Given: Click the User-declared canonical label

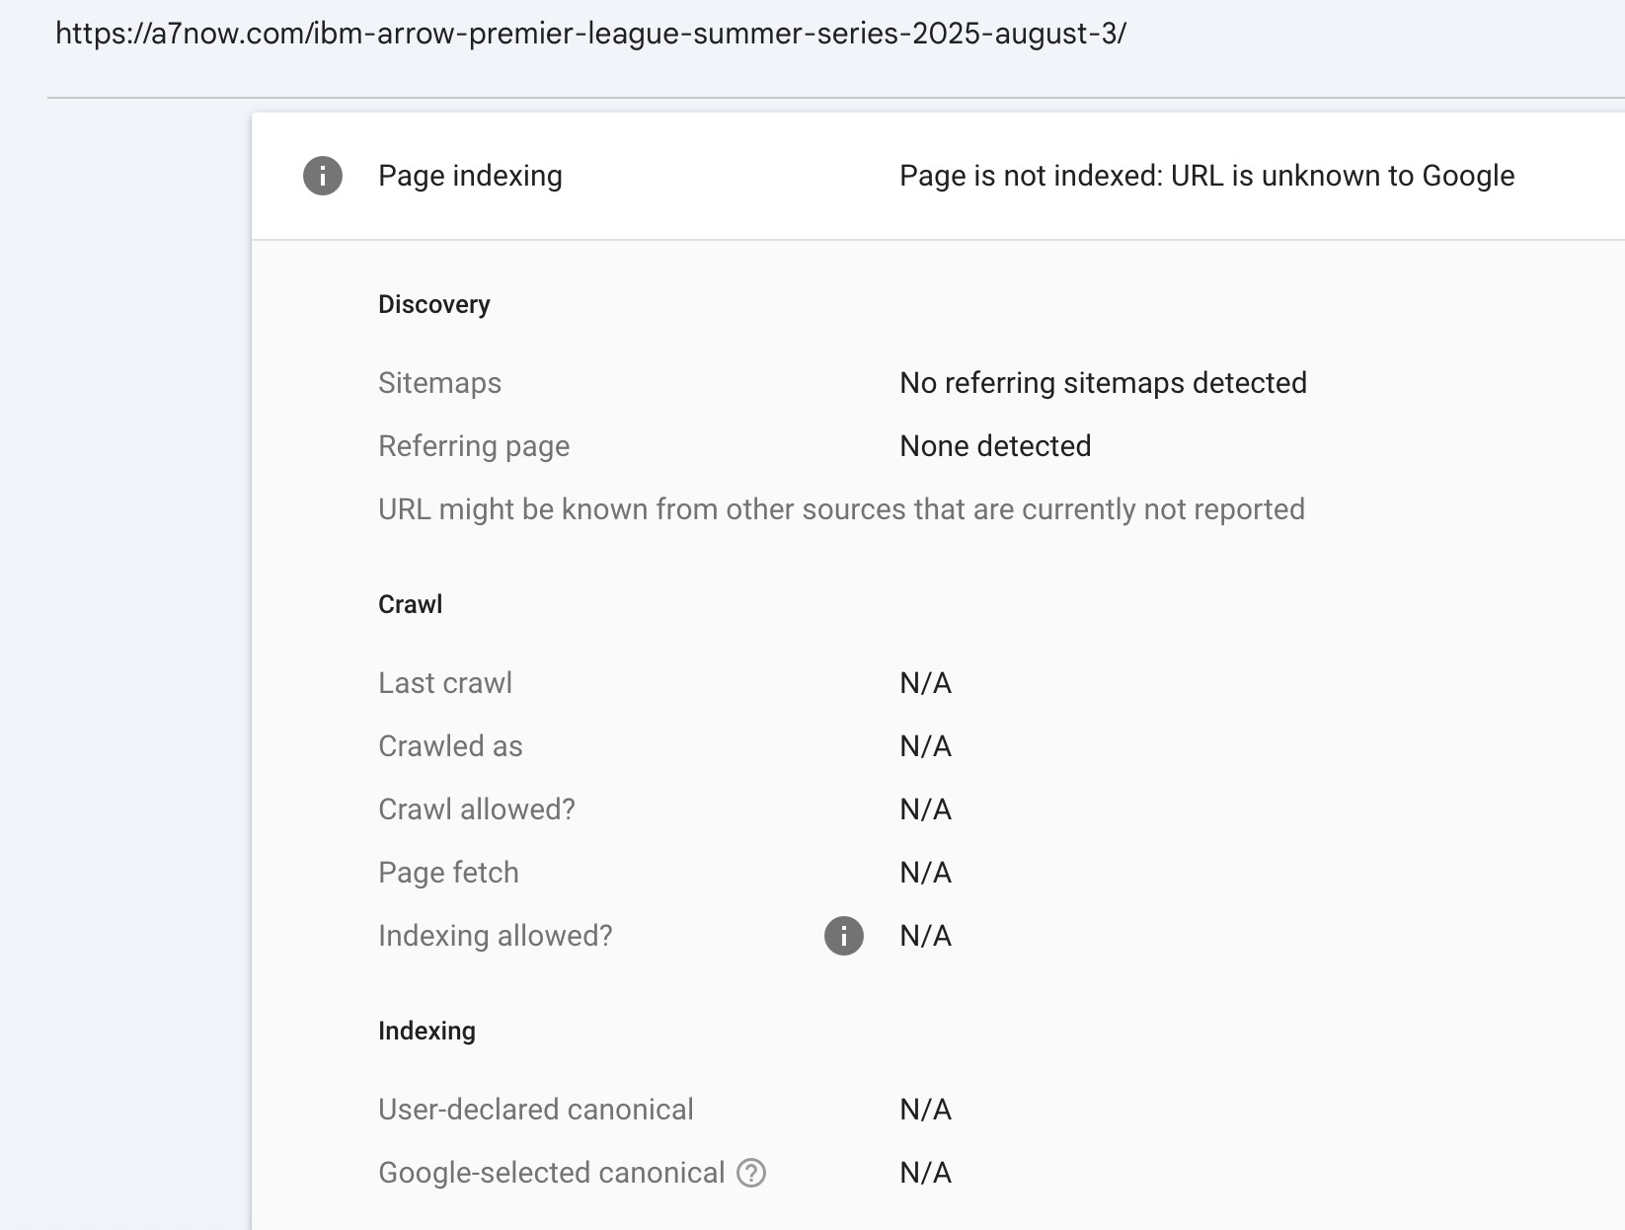Looking at the screenshot, I should point(536,1110).
